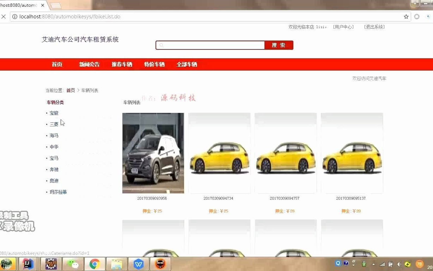Expand the taskbar window overflow chevron
Screen dimensions: 433x271
[x=353, y=263]
